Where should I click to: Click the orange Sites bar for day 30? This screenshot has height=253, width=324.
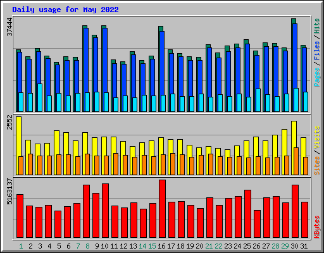pyautogui.click(x=296, y=161)
